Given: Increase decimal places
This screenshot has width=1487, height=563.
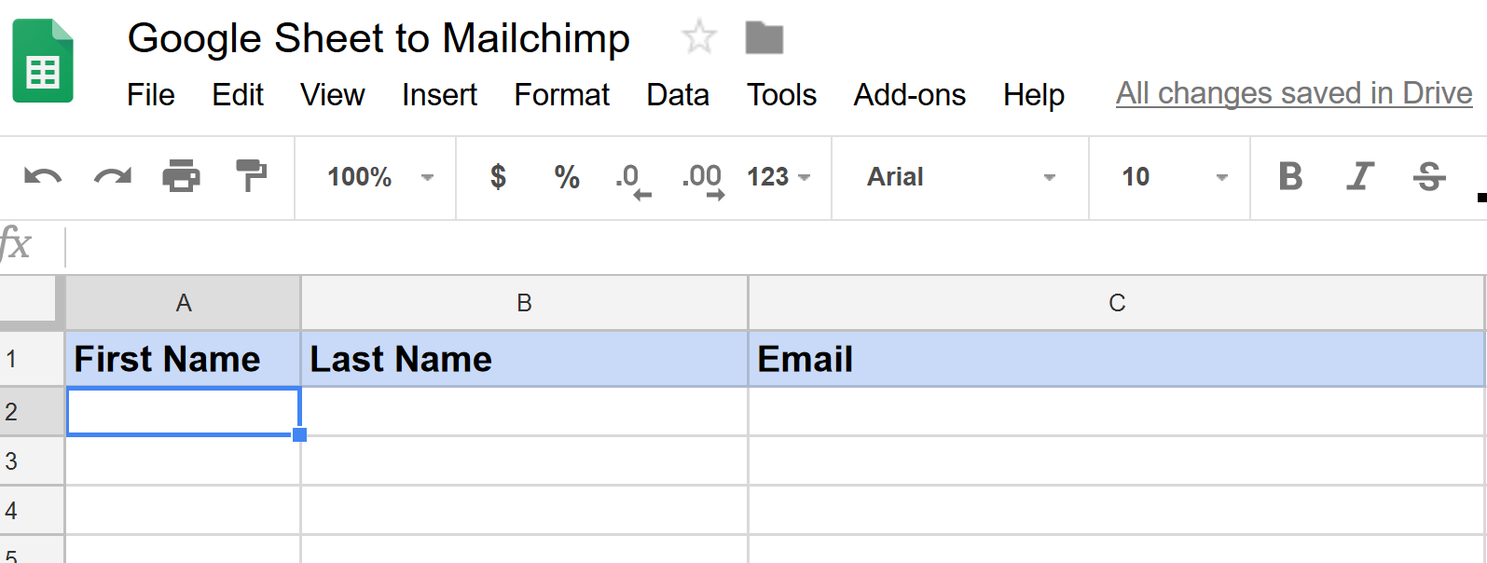Looking at the screenshot, I should pyautogui.click(x=703, y=180).
